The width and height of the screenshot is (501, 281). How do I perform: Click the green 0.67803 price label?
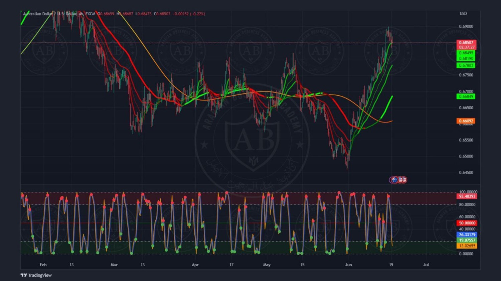tap(466, 65)
